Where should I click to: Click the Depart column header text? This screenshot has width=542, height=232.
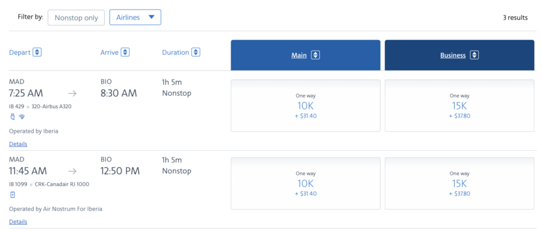tap(20, 52)
